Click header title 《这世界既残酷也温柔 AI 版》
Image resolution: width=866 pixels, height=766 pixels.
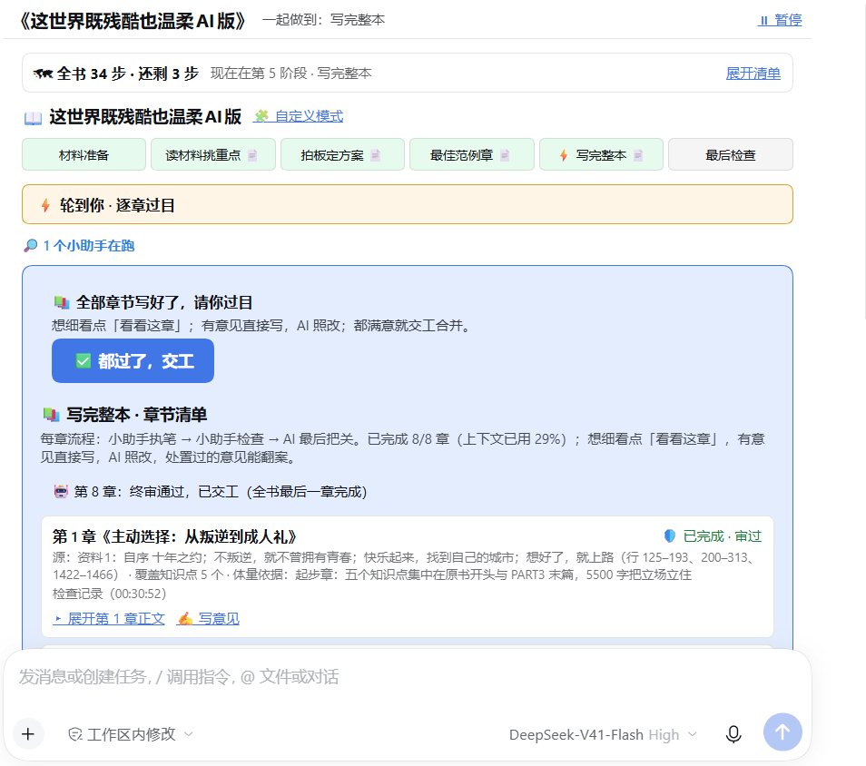coord(132,21)
